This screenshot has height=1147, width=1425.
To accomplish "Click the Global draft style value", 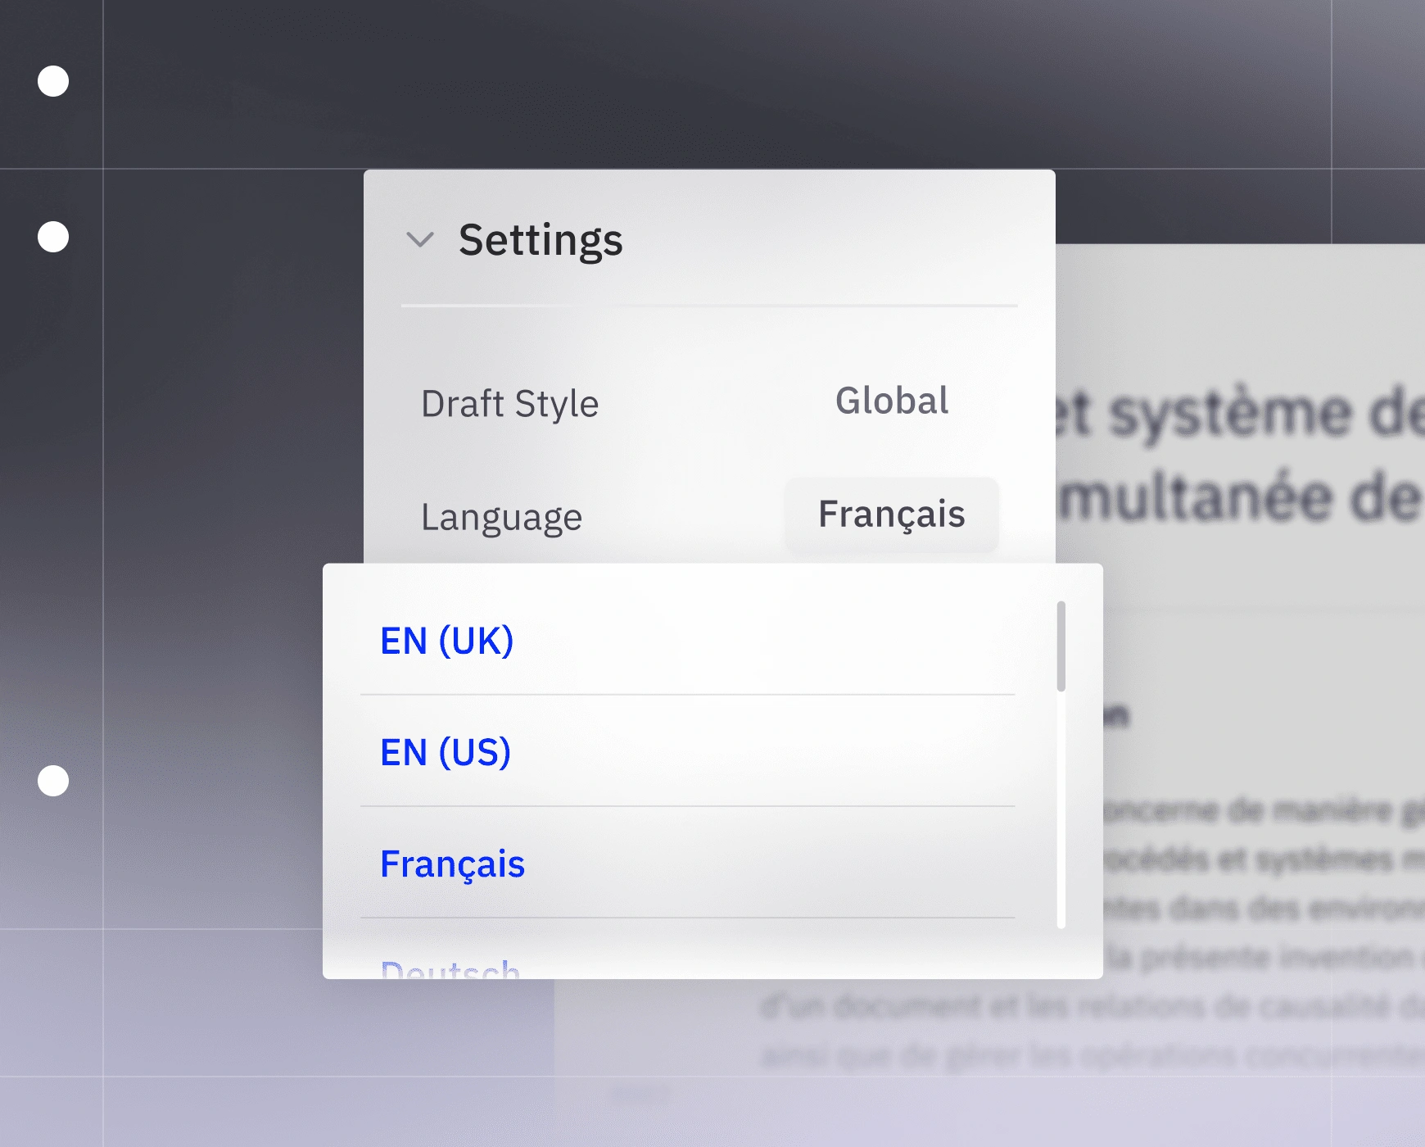I will pyautogui.click(x=892, y=401).
